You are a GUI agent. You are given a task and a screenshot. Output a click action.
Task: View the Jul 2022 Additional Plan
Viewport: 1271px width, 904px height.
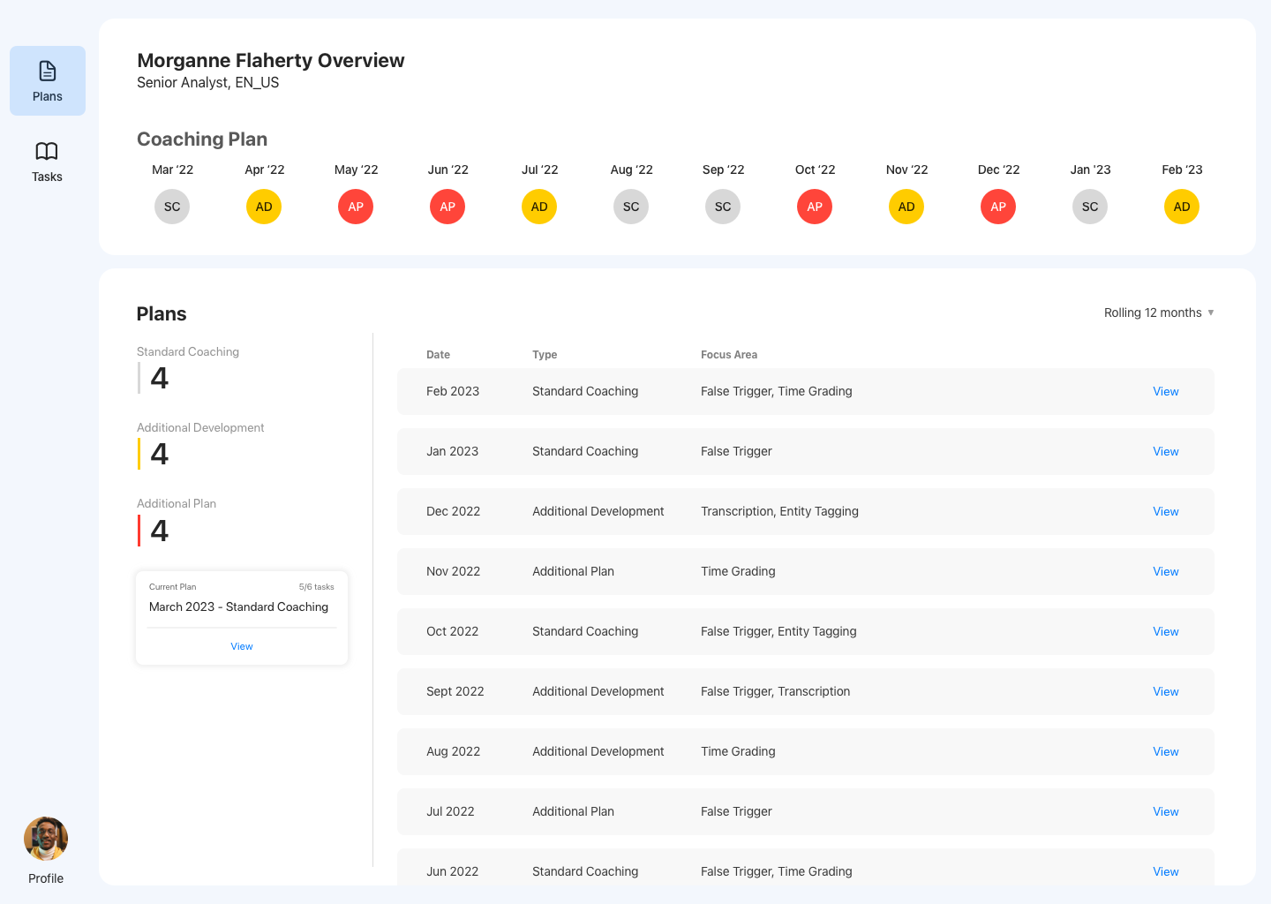1165,811
